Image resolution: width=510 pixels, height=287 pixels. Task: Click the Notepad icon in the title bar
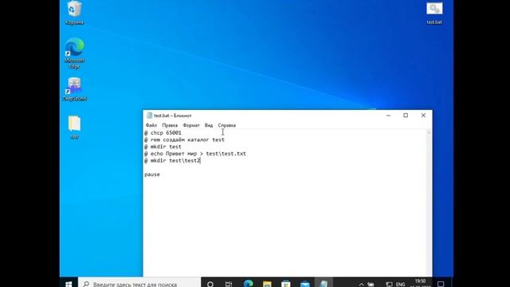pyautogui.click(x=149, y=116)
